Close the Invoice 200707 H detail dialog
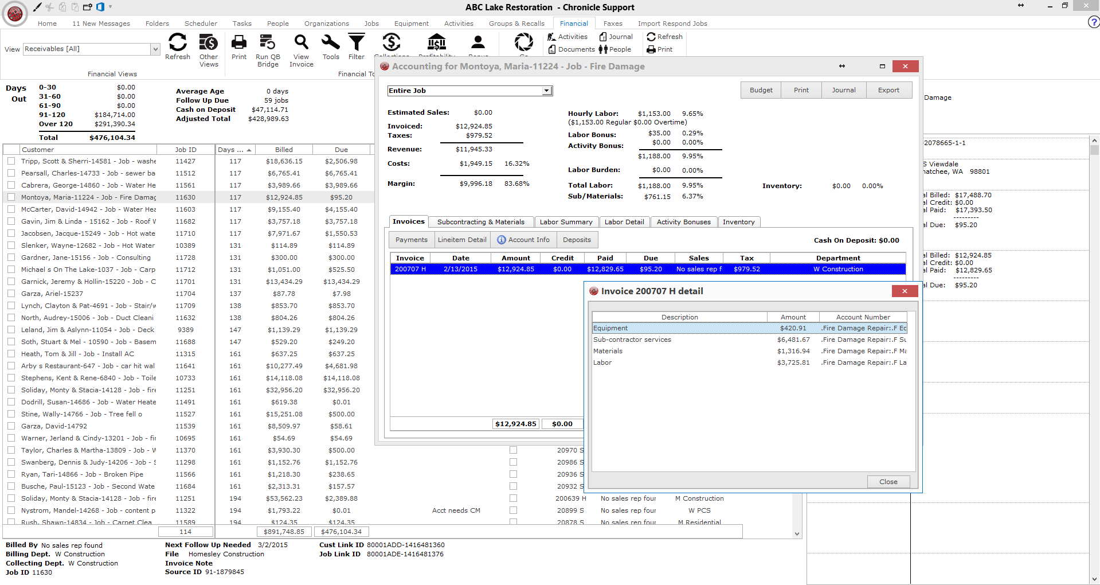This screenshot has width=1100, height=585. 905,291
